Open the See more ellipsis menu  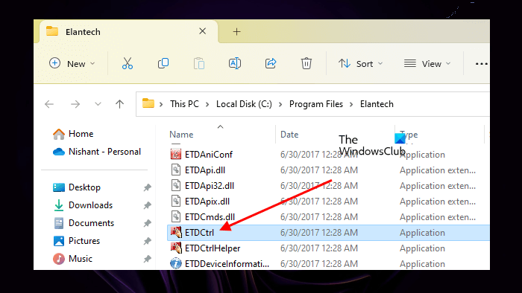pyautogui.click(x=482, y=64)
